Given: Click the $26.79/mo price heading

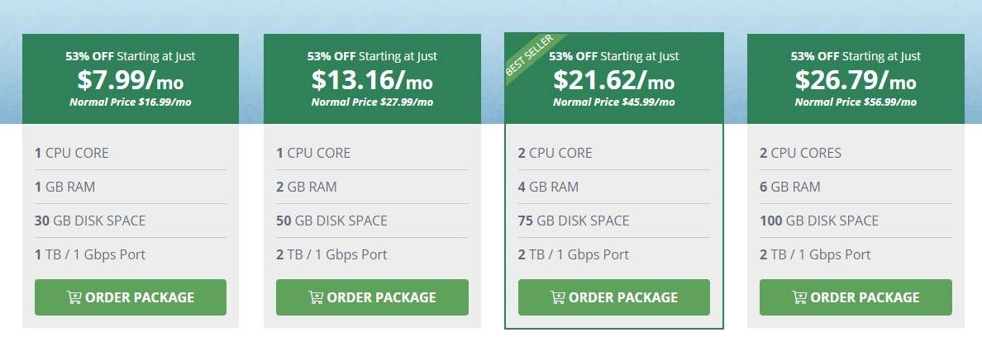Looking at the screenshot, I should [x=856, y=80].
